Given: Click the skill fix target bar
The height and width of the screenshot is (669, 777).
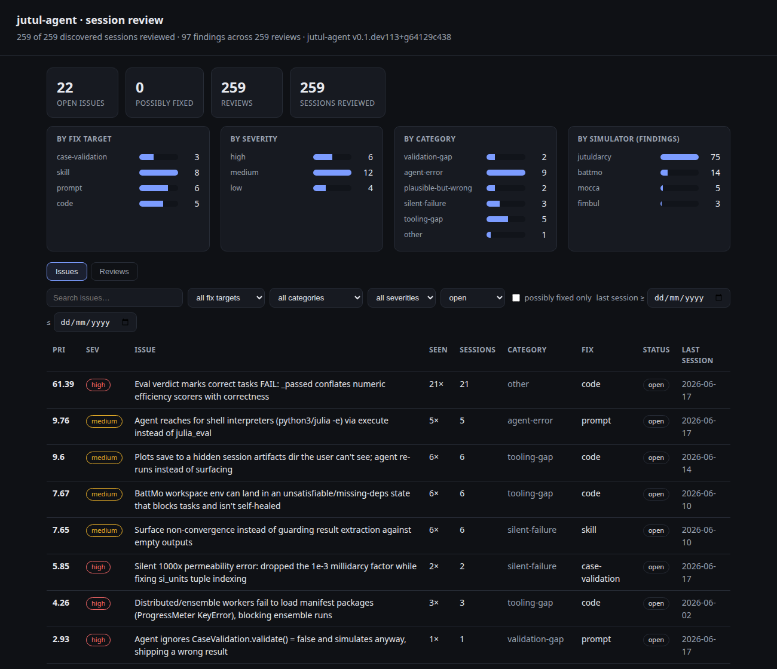Looking at the screenshot, I should [158, 173].
